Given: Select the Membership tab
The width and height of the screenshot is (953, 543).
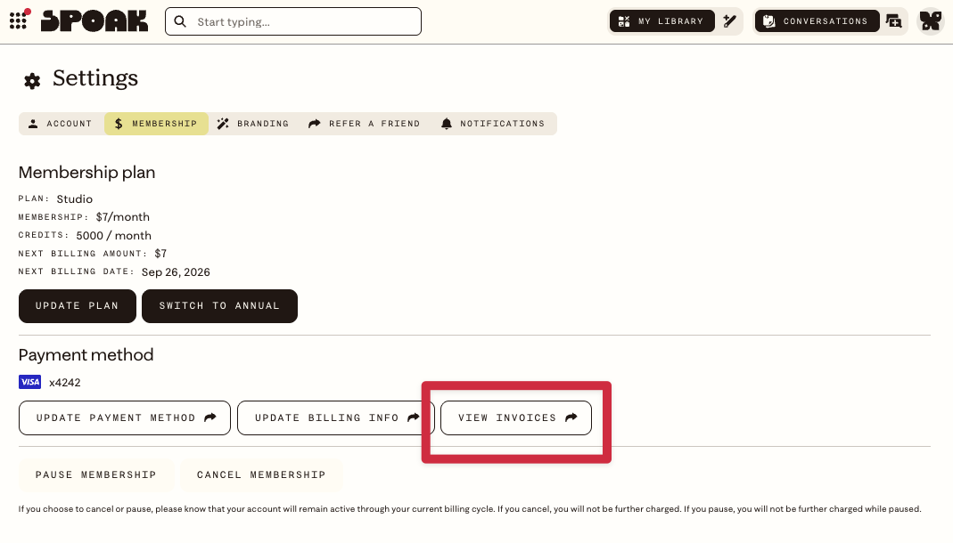Looking at the screenshot, I should 156,124.
